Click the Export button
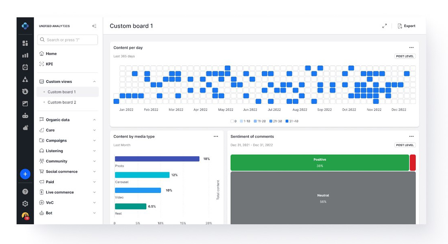Image resolution: width=448 pixels, height=244 pixels. (x=408, y=25)
